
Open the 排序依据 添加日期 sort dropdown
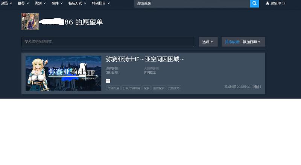click(243, 42)
